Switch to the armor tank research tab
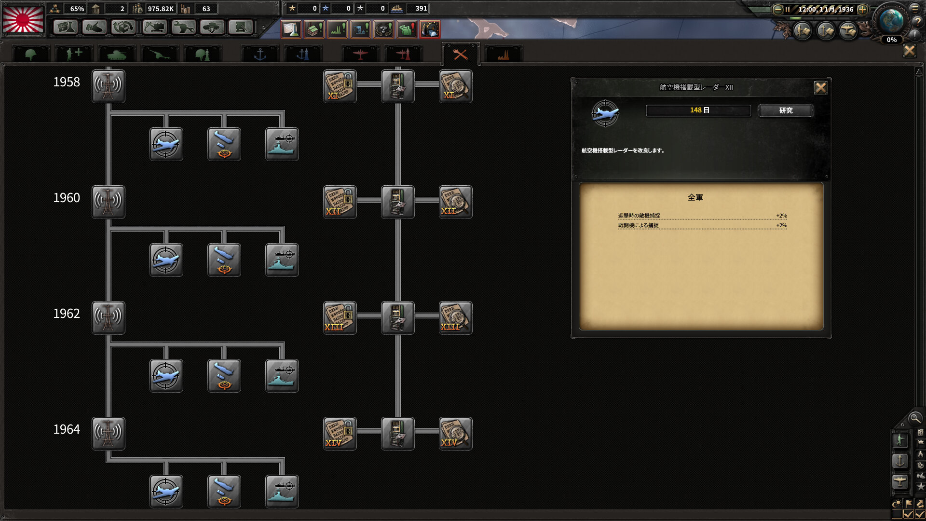Screen dimensions: 926x521 [x=116, y=54]
